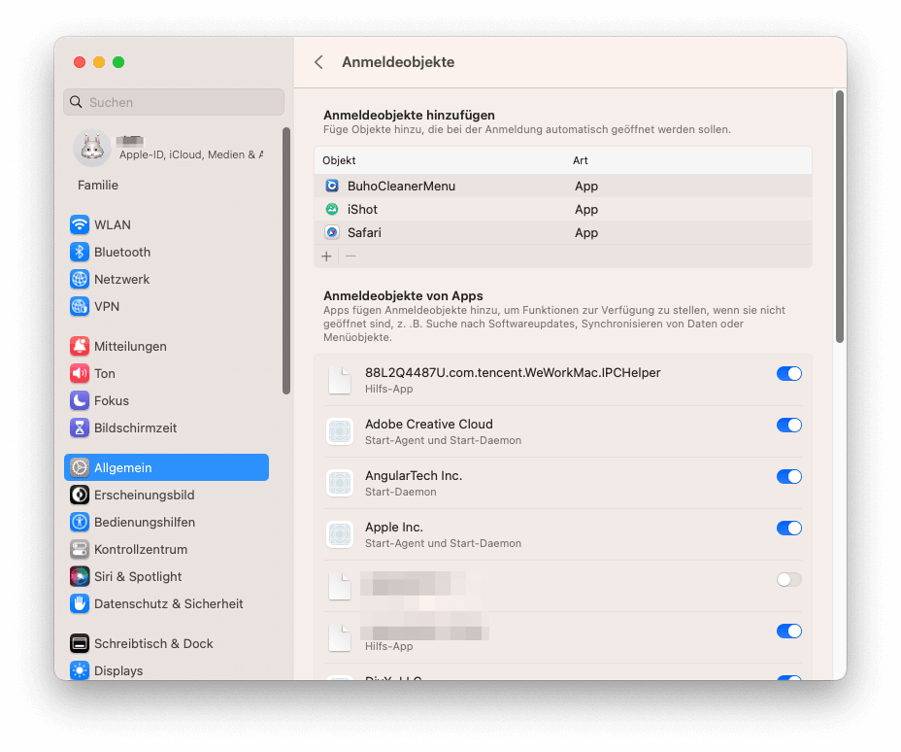Click the AngularTech Inc. label
This screenshot has height=752, width=901.
414,475
